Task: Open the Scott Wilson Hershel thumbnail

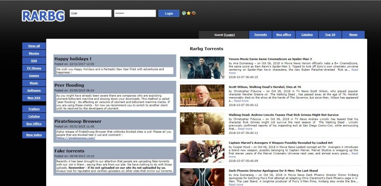Action: click(x=202, y=96)
